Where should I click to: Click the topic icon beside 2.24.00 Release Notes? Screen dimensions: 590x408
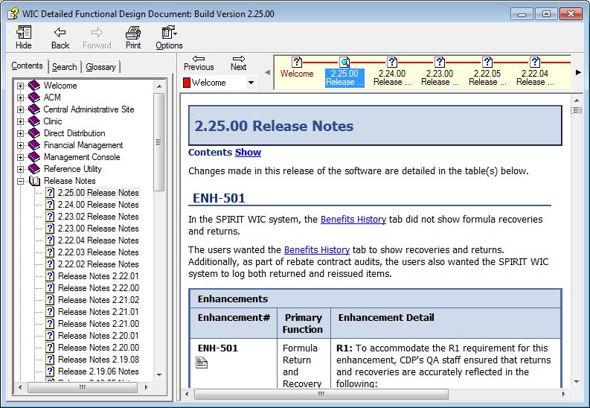[50, 205]
